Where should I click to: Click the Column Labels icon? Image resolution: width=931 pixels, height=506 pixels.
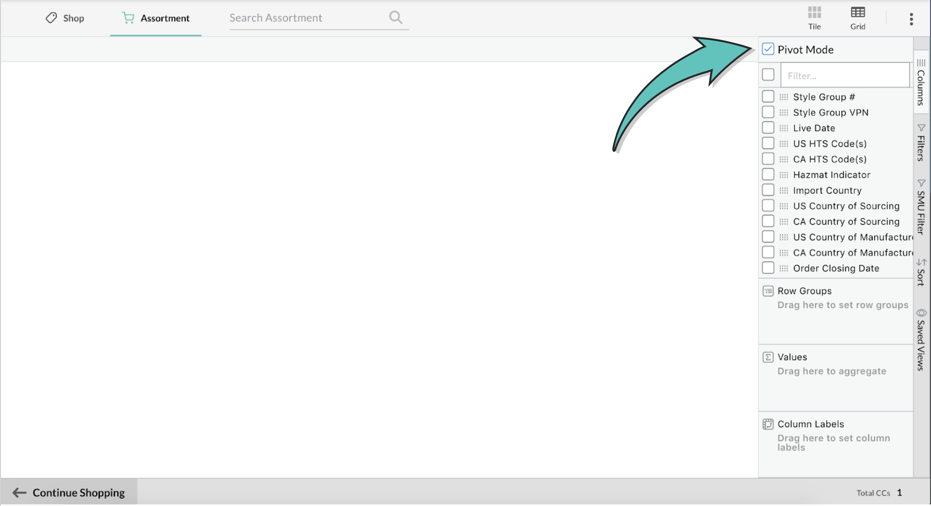tap(768, 424)
